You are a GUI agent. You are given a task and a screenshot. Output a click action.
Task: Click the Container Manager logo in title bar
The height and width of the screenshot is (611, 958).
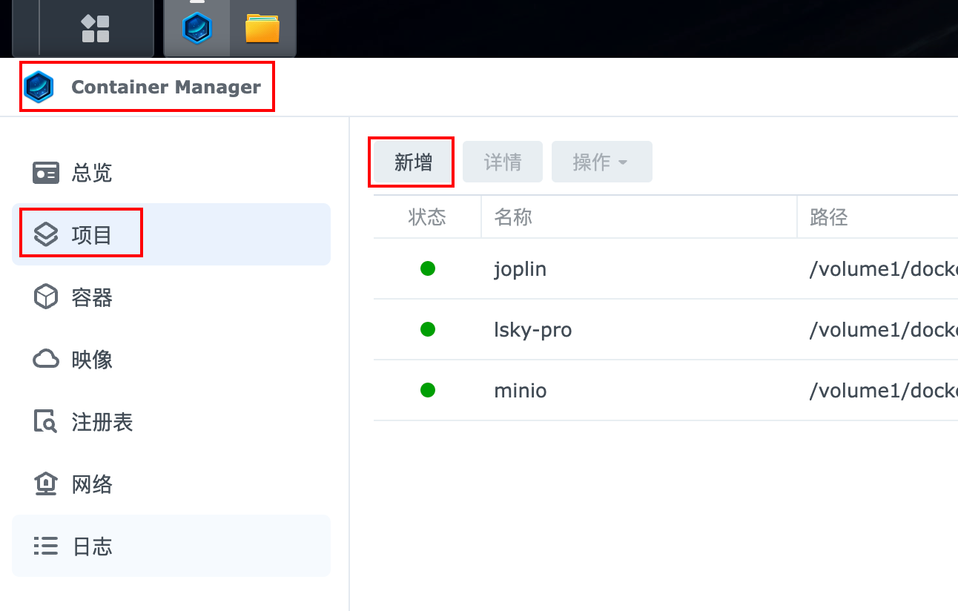point(39,87)
